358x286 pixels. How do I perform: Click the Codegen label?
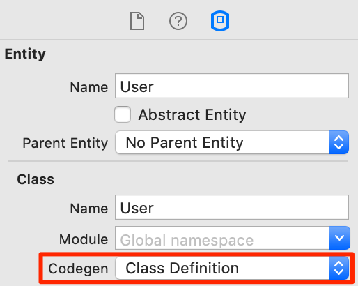(78, 269)
